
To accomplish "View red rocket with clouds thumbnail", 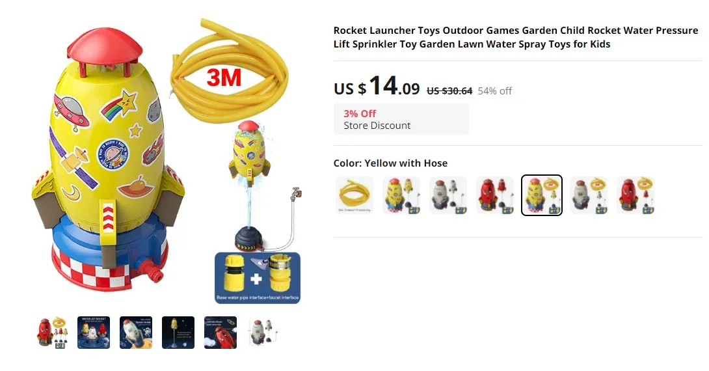I will pyautogui.click(x=221, y=333).
